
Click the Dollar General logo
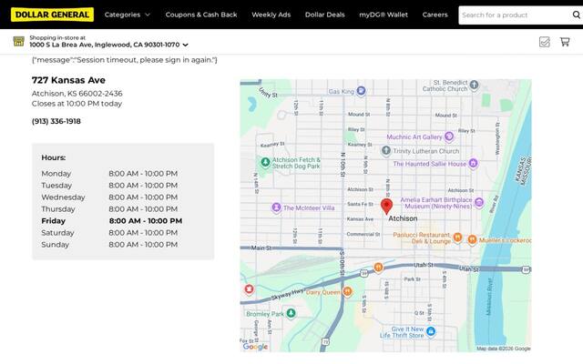53,15
